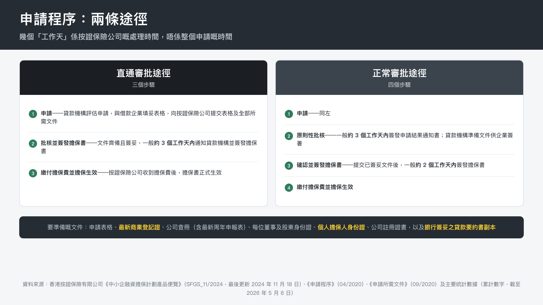Click highlighted 銀行簽妥之貸款要約書副本 text
543x305 pixels.
click(x=460, y=227)
